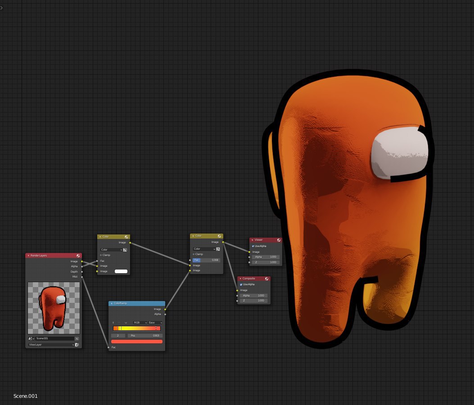Click the Mist output socket on Render Layers
The width and height of the screenshot is (474, 405).
coord(82,277)
